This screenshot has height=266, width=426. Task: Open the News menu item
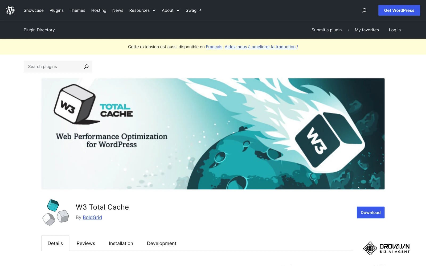pos(118,10)
